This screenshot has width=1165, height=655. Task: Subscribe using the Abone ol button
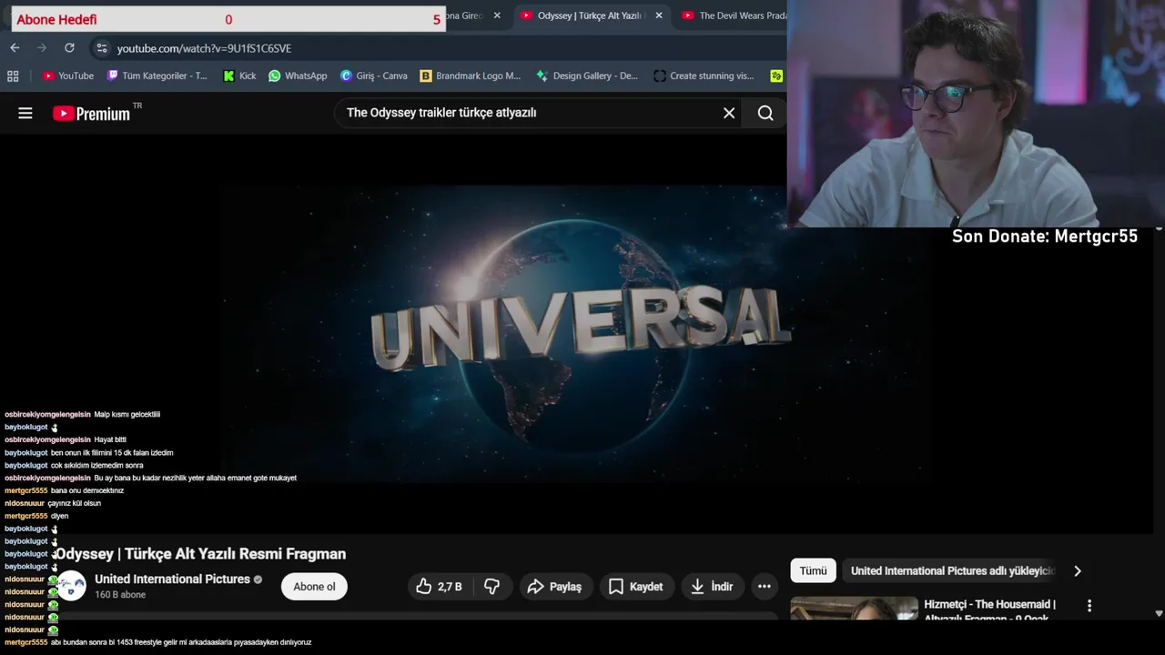click(x=314, y=587)
